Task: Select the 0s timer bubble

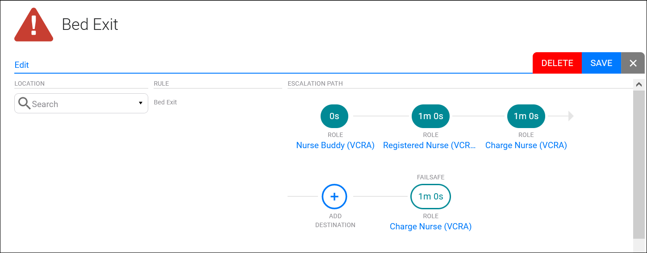Action: tap(334, 116)
